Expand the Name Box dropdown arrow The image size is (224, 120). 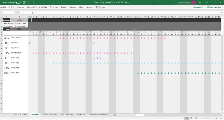coord(14,13)
